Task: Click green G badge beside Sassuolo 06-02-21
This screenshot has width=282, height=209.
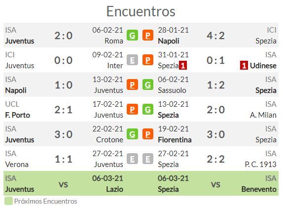Action: 148,84
